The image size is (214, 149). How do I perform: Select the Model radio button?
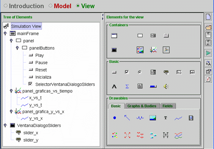(50, 6)
